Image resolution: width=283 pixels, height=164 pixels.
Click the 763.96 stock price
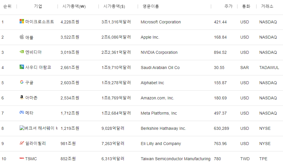[x=220, y=144]
